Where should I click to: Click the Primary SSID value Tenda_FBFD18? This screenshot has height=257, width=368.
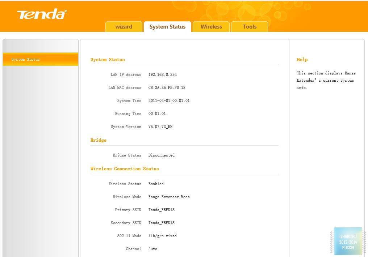point(162,210)
